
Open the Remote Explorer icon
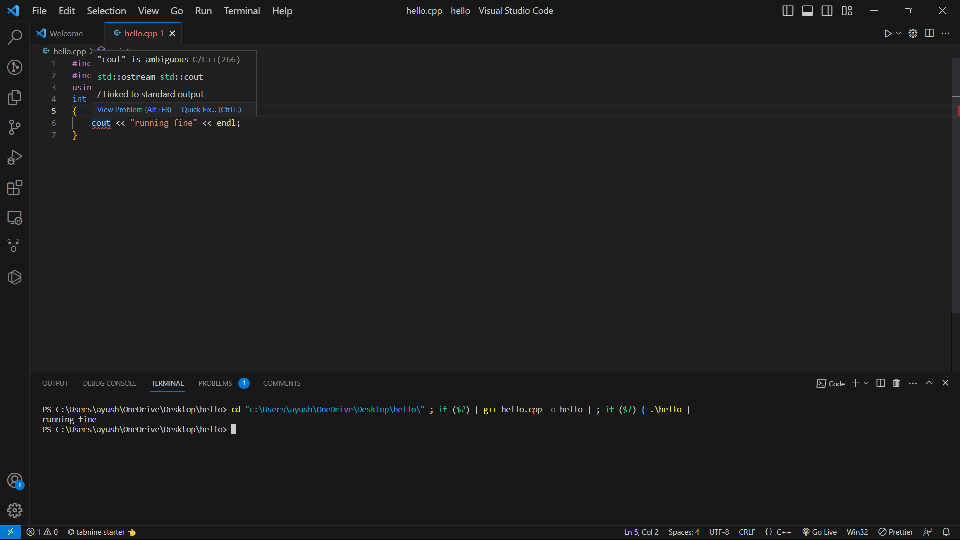(x=15, y=218)
